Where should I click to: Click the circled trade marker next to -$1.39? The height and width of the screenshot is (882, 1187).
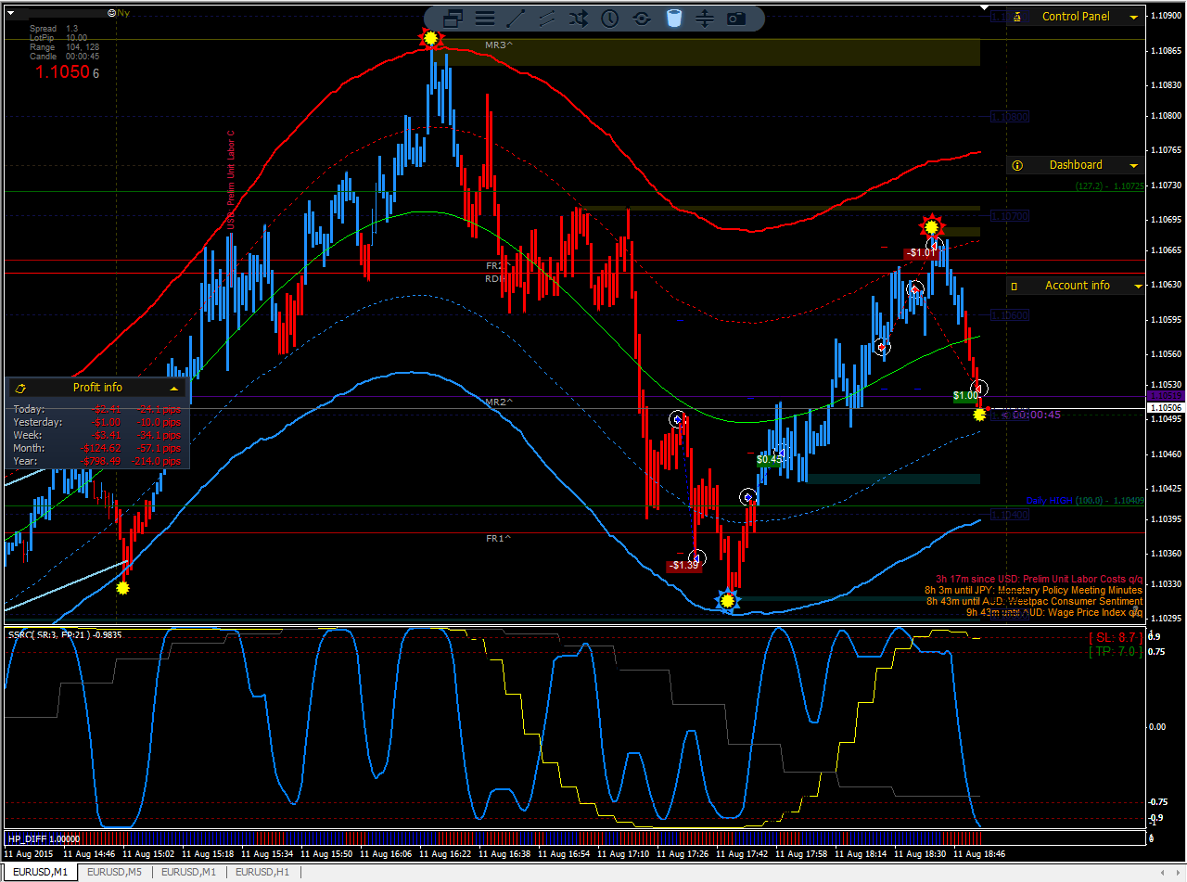tap(698, 557)
